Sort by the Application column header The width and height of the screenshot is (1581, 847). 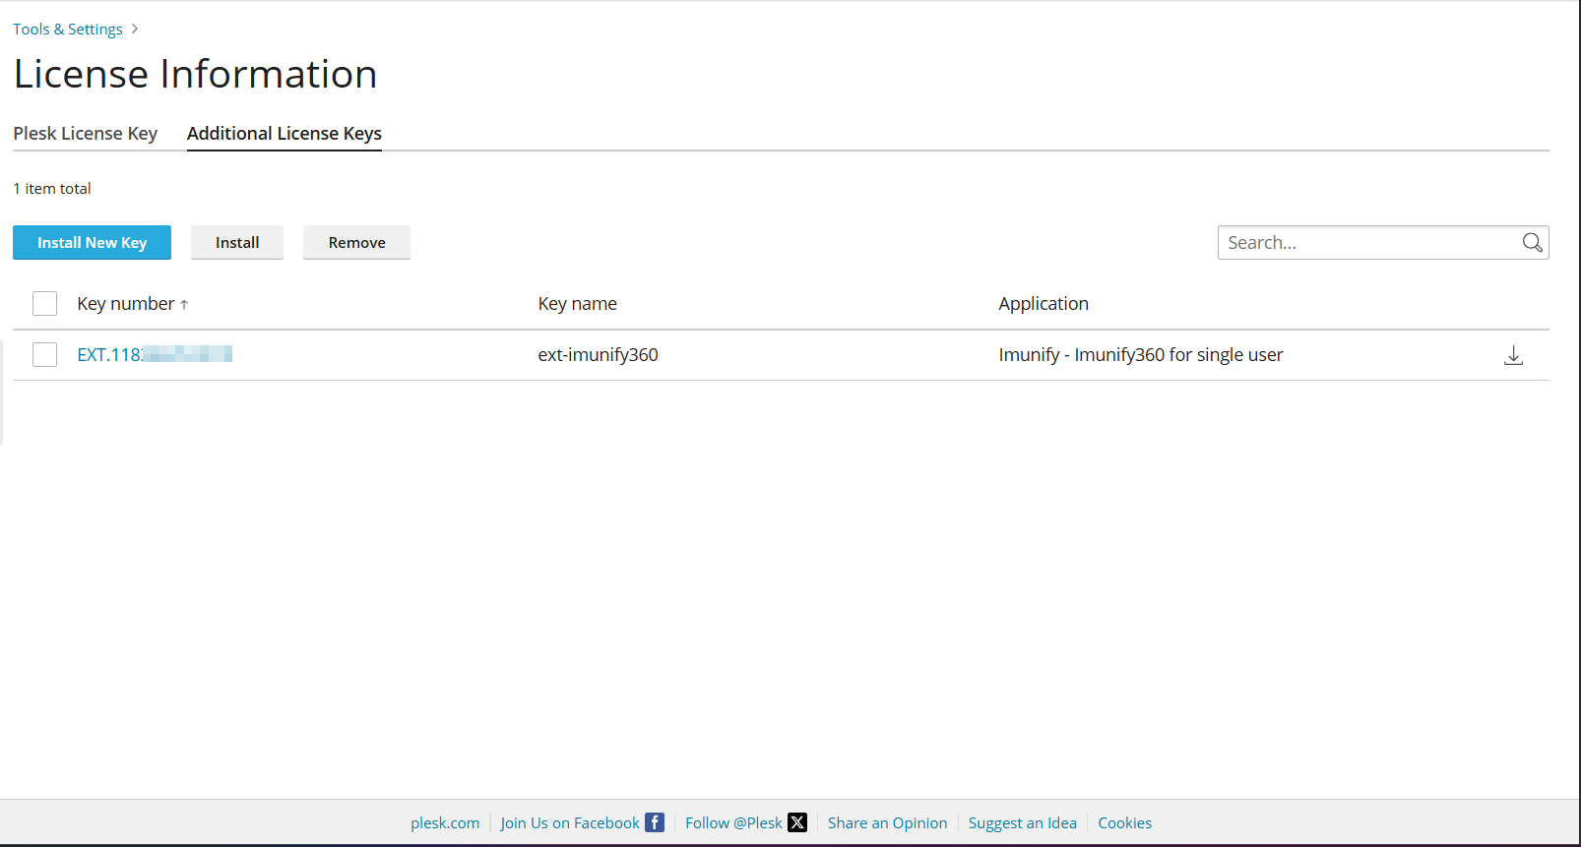[x=1043, y=304]
